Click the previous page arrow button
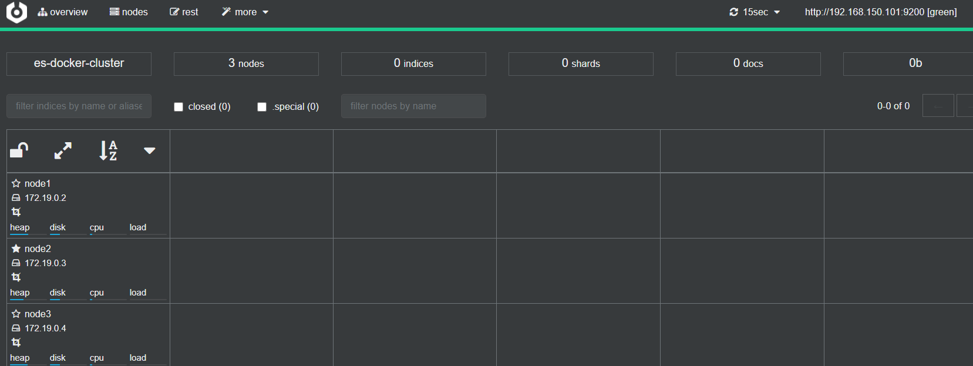This screenshot has height=366, width=973. [x=938, y=106]
